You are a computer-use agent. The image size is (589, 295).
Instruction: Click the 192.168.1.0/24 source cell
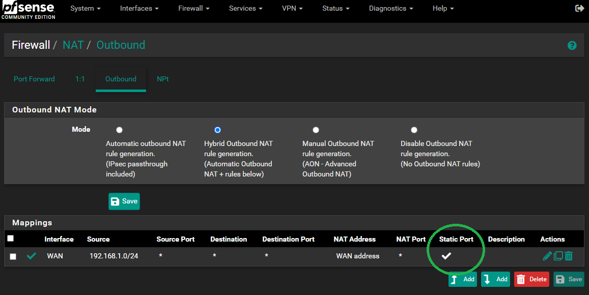point(114,256)
